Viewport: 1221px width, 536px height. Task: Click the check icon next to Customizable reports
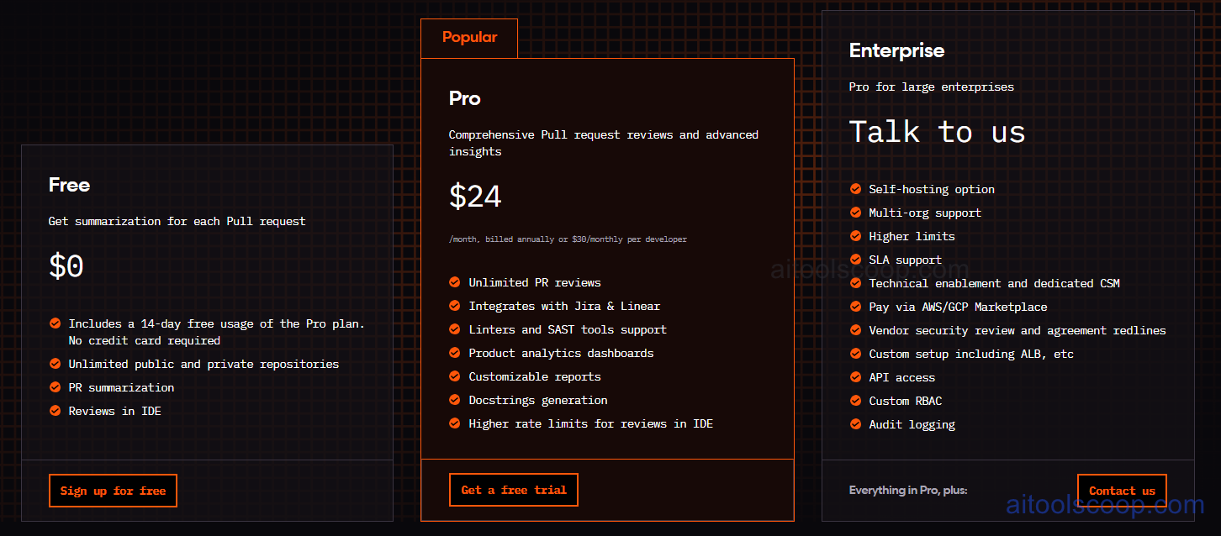click(x=454, y=376)
